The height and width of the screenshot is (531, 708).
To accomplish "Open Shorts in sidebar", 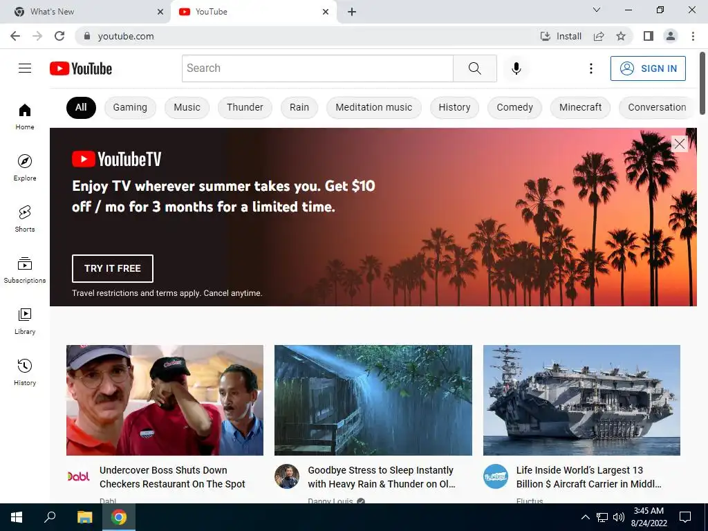I will pyautogui.click(x=25, y=218).
